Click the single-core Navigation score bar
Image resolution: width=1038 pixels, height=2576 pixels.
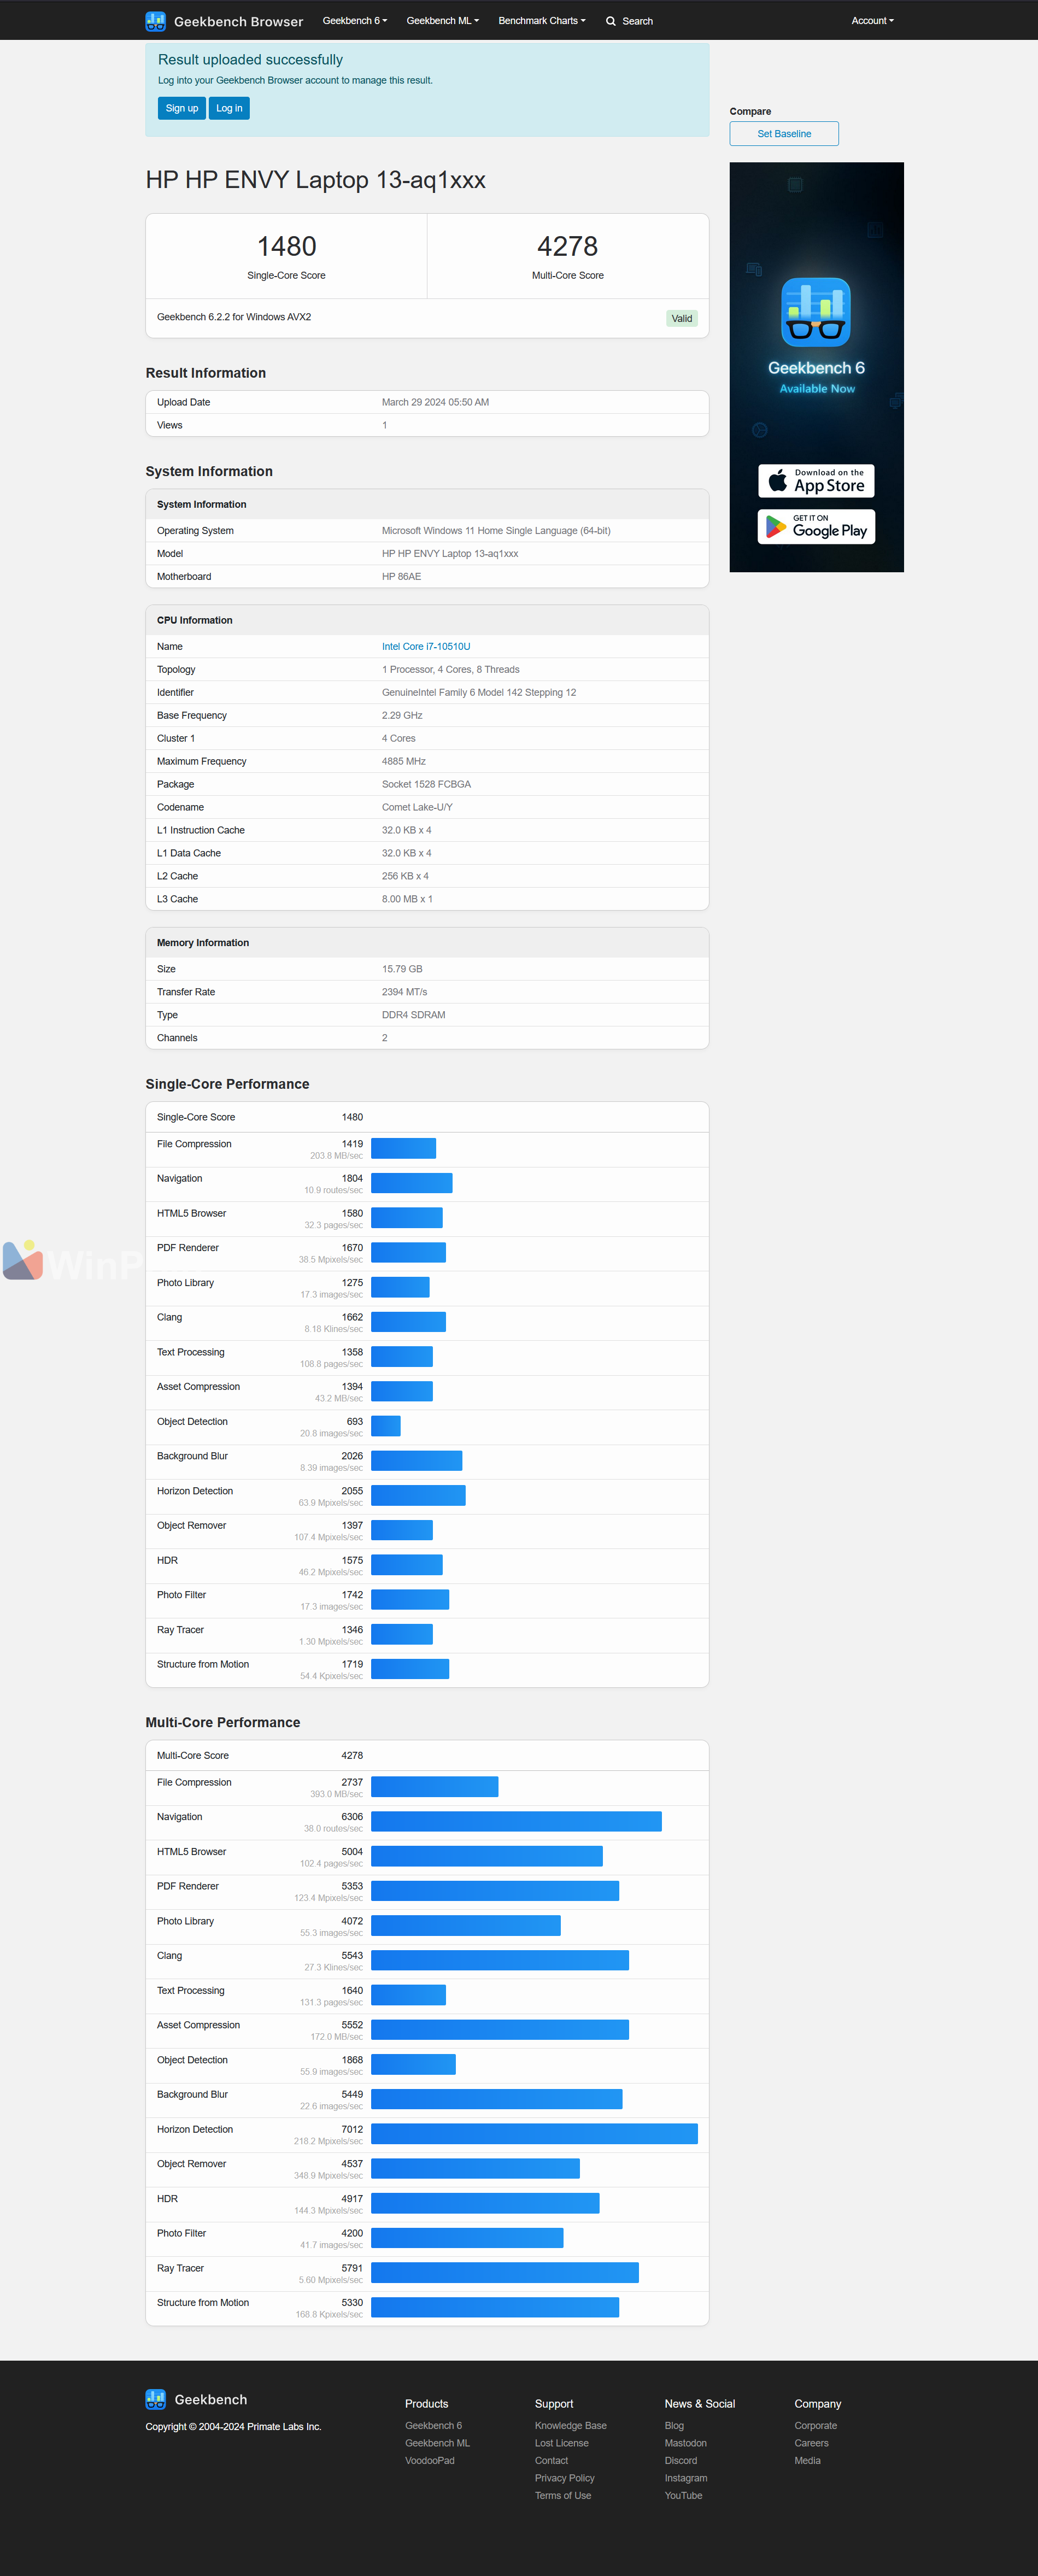pyautogui.click(x=412, y=1183)
